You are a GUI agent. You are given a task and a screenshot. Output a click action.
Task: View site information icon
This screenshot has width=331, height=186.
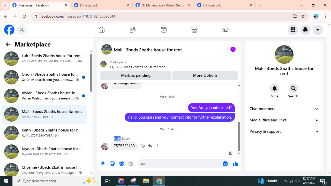[x=35, y=16]
